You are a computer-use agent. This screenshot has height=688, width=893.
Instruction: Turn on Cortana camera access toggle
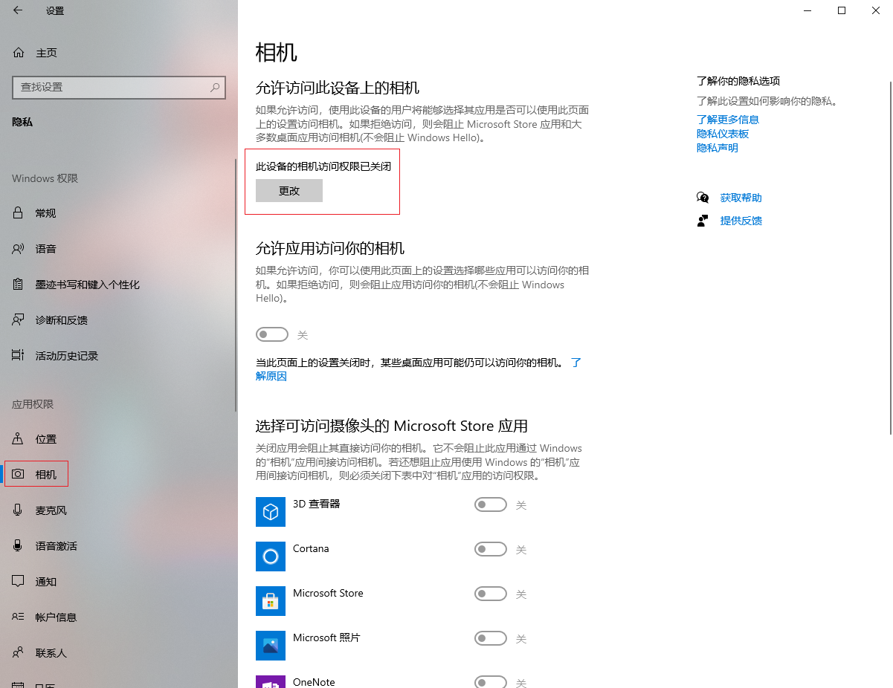click(x=490, y=550)
